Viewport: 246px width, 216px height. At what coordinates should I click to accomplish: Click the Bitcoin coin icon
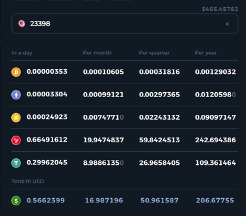16,72
